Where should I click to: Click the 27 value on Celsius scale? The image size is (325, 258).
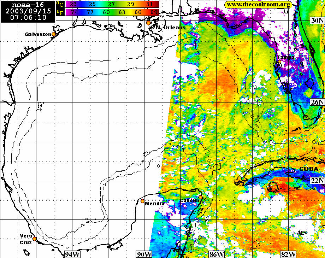click(111, 4)
